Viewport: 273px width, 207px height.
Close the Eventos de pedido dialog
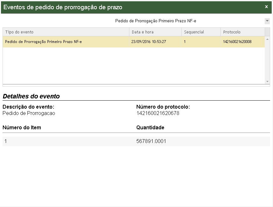(x=266, y=7)
